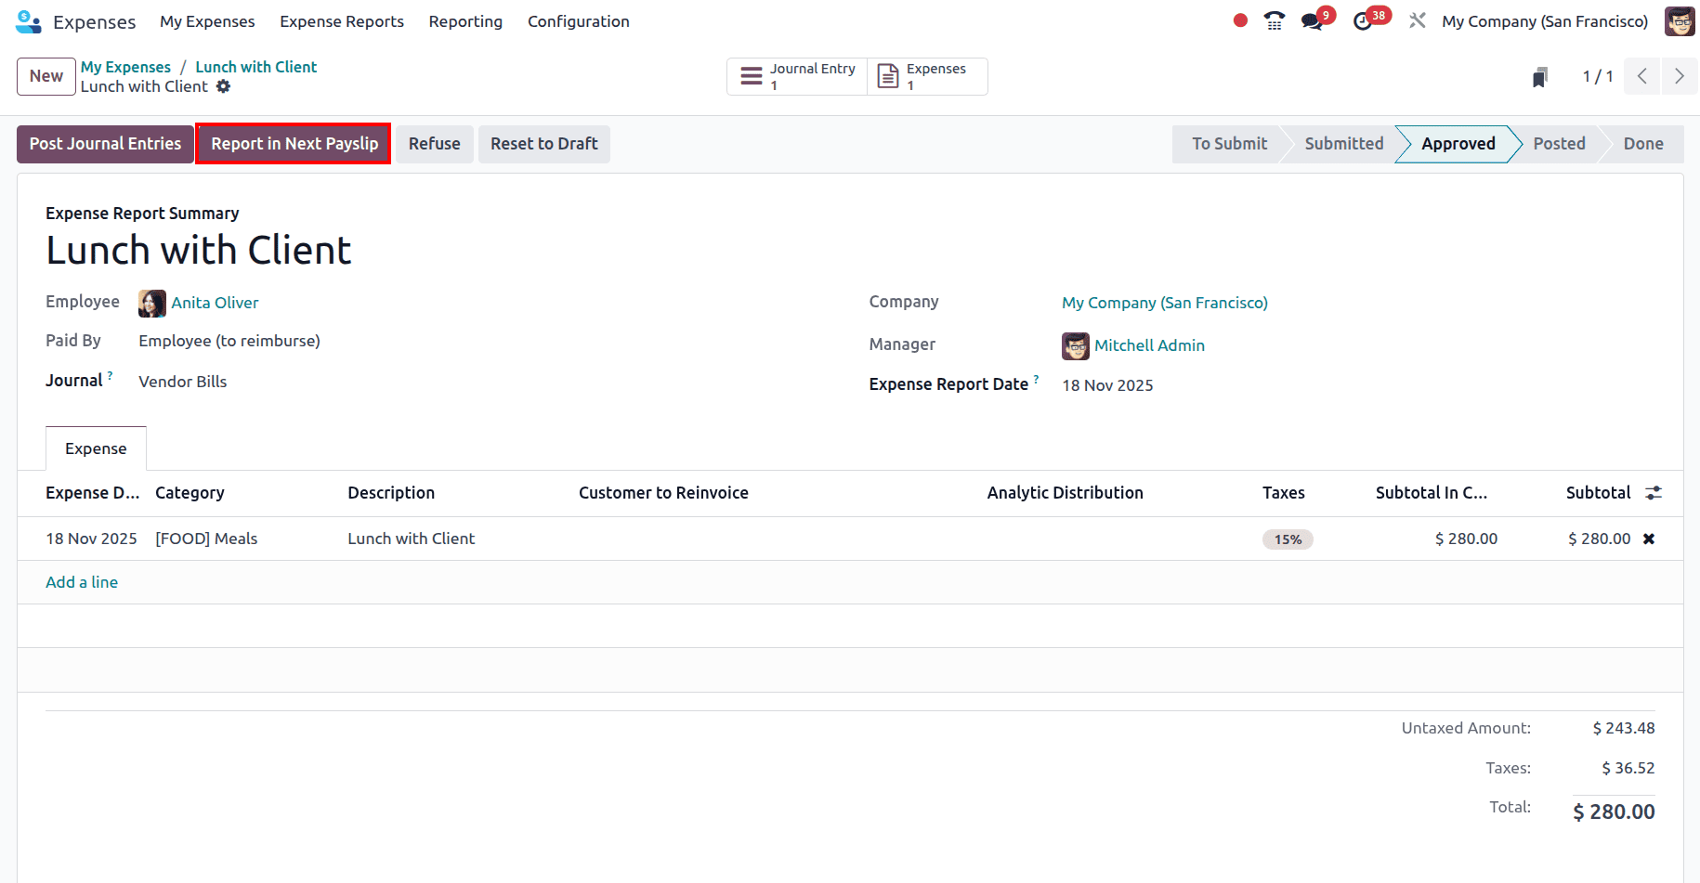The width and height of the screenshot is (1700, 883).
Task: Open the Expenses smart button
Action: tap(926, 76)
